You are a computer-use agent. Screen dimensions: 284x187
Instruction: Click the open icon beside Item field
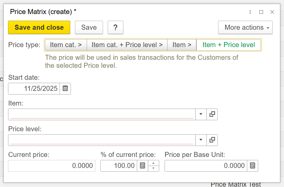point(212,114)
